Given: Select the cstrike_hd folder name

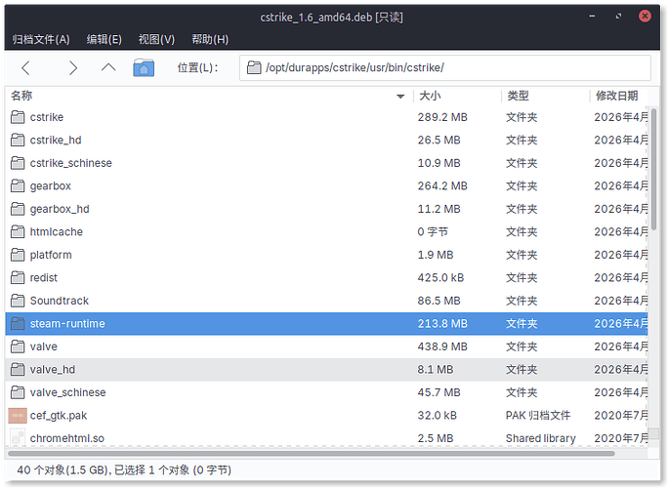Looking at the screenshot, I should click(56, 141).
